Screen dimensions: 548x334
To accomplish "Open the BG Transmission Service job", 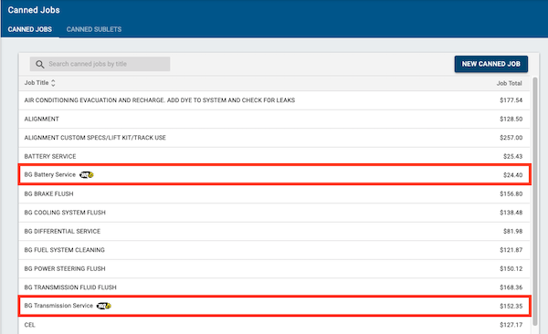I will 274,306.
